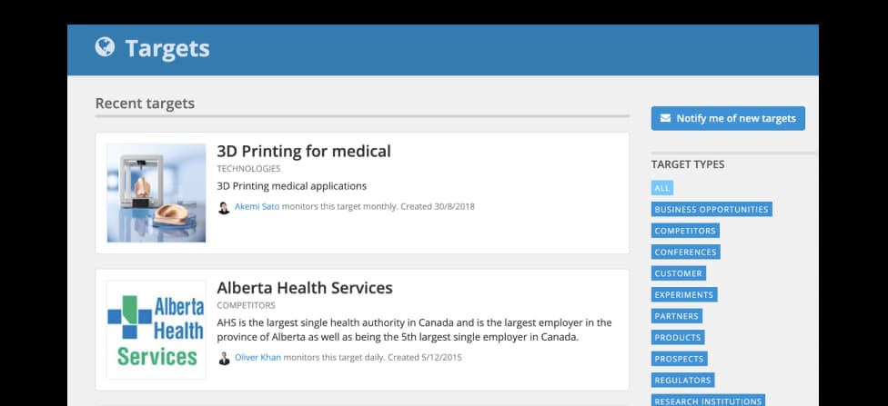The image size is (888, 406).
Task: Filter targets by Competitors
Action: pyautogui.click(x=685, y=231)
